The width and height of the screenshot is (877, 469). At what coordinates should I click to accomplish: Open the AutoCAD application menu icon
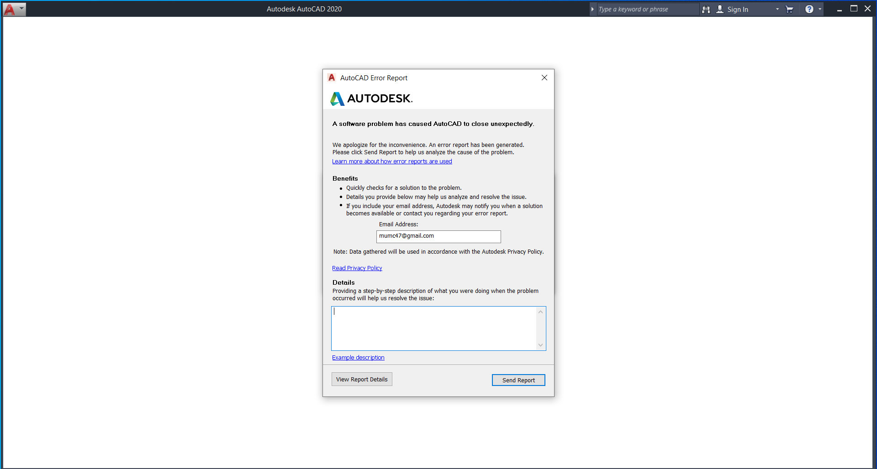[x=10, y=9]
